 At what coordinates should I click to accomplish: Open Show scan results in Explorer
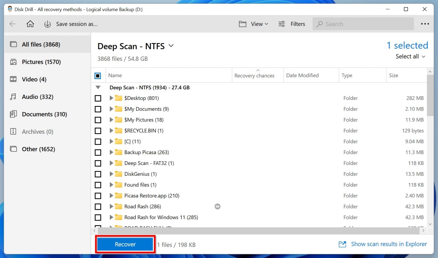pyautogui.click(x=389, y=244)
